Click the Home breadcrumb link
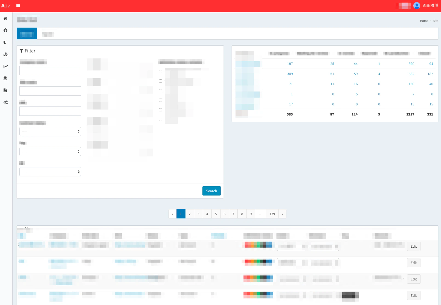This screenshot has height=305, width=441. 424,21
